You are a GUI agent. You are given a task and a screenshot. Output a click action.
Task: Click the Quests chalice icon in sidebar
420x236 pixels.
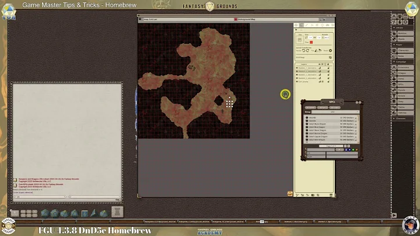(x=394, y=96)
